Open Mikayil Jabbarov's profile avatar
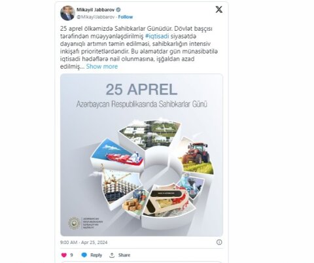314x263 pixels. click(x=67, y=13)
